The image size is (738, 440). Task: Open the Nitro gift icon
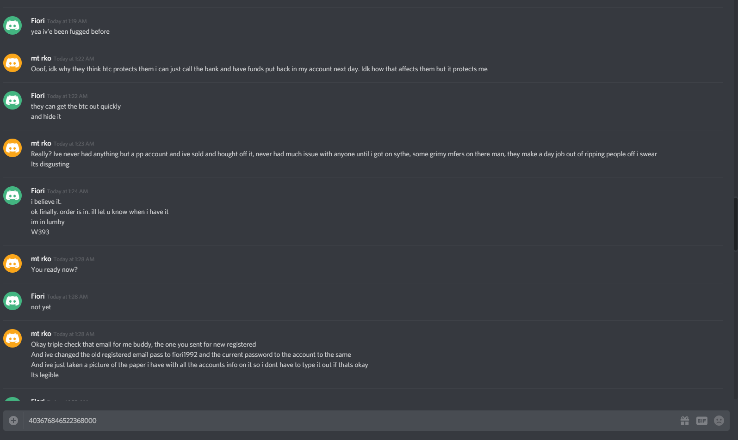click(x=685, y=421)
